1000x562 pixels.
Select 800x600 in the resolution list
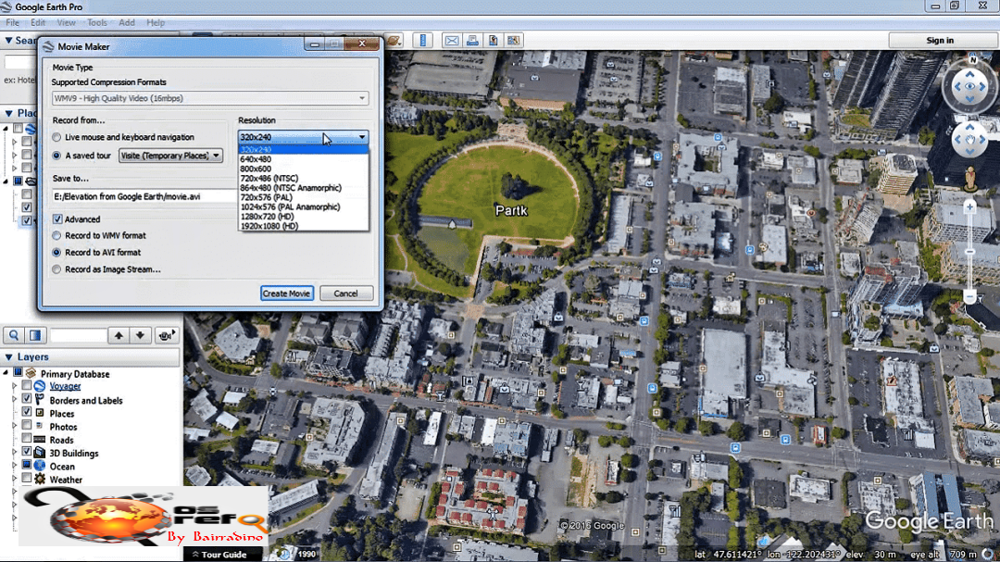click(256, 169)
